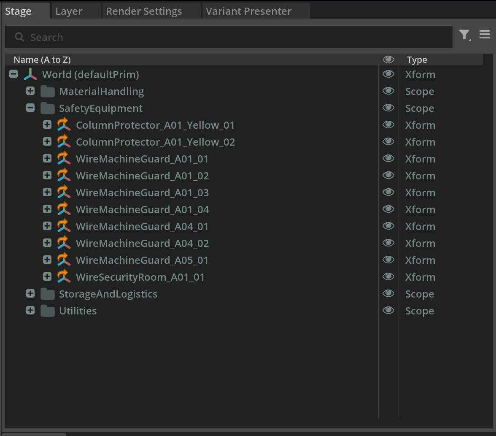Screen dimensions: 496x436
Task: Click the Type column header
Action: tap(417, 60)
